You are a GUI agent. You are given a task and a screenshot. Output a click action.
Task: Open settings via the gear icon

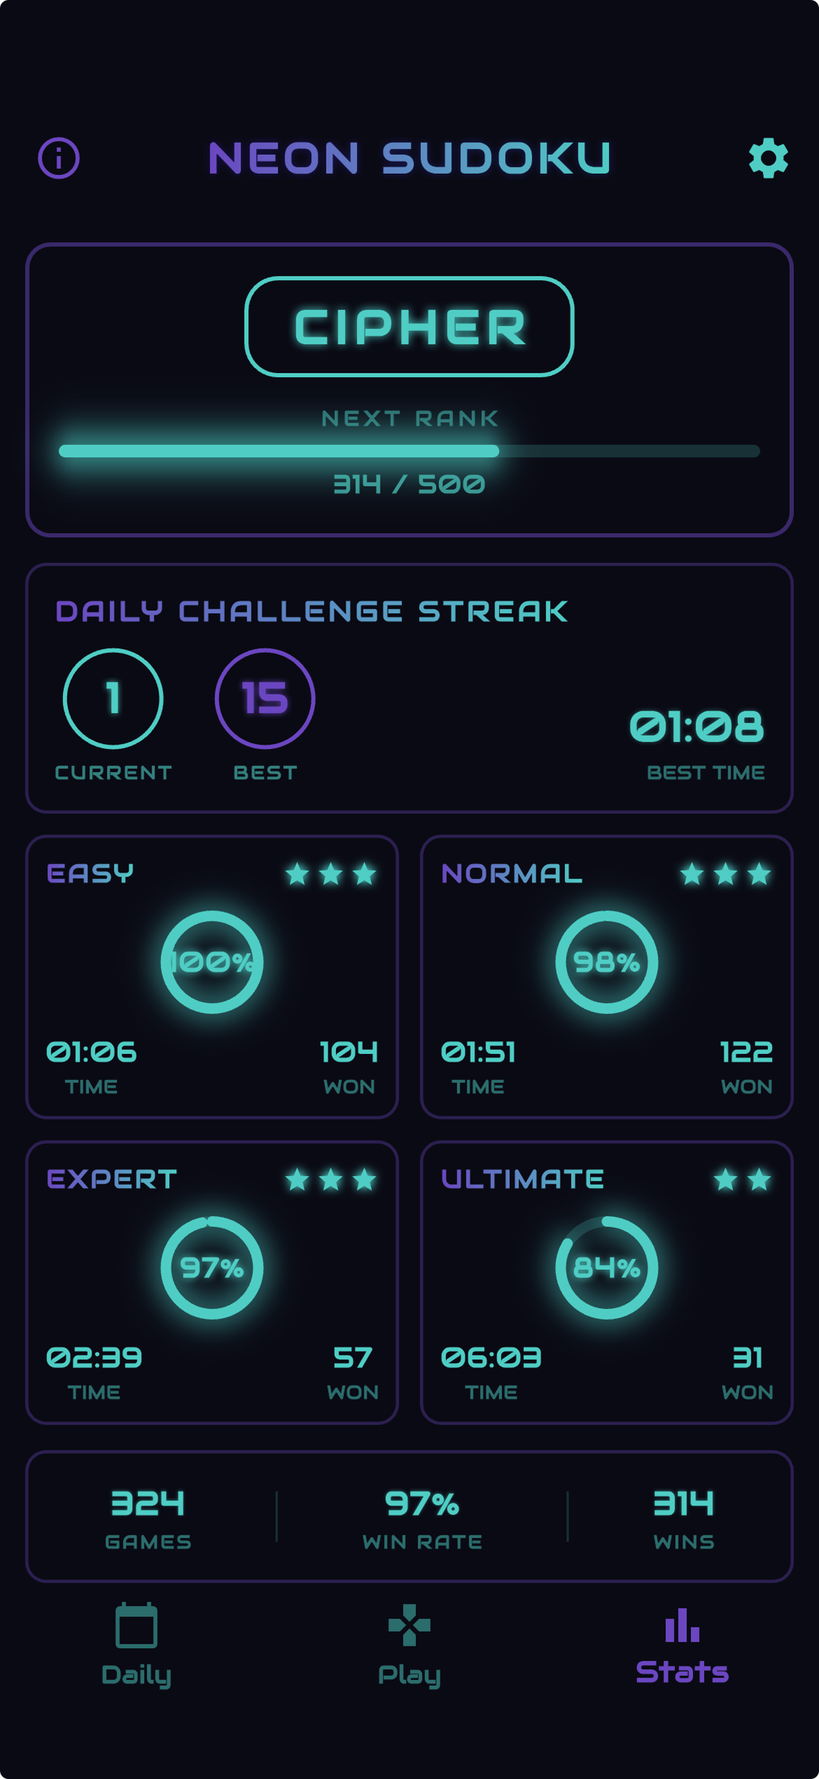pos(768,158)
